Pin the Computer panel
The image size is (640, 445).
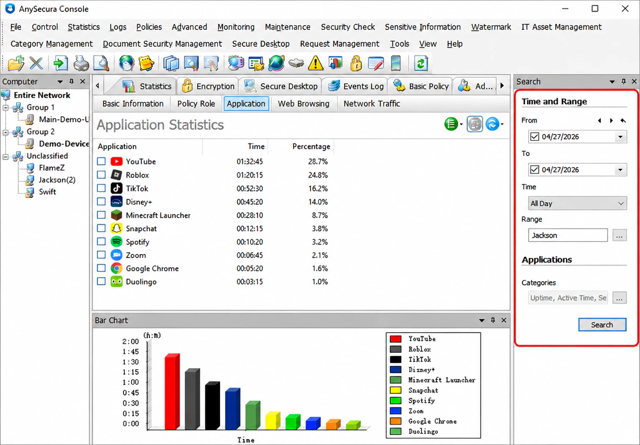click(x=71, y=81)
